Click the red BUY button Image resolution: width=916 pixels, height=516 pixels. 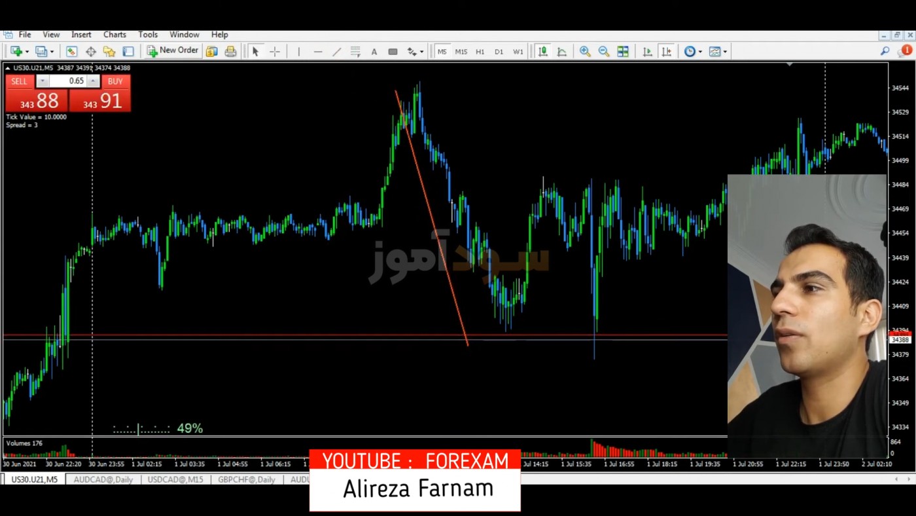coord(115,81)
